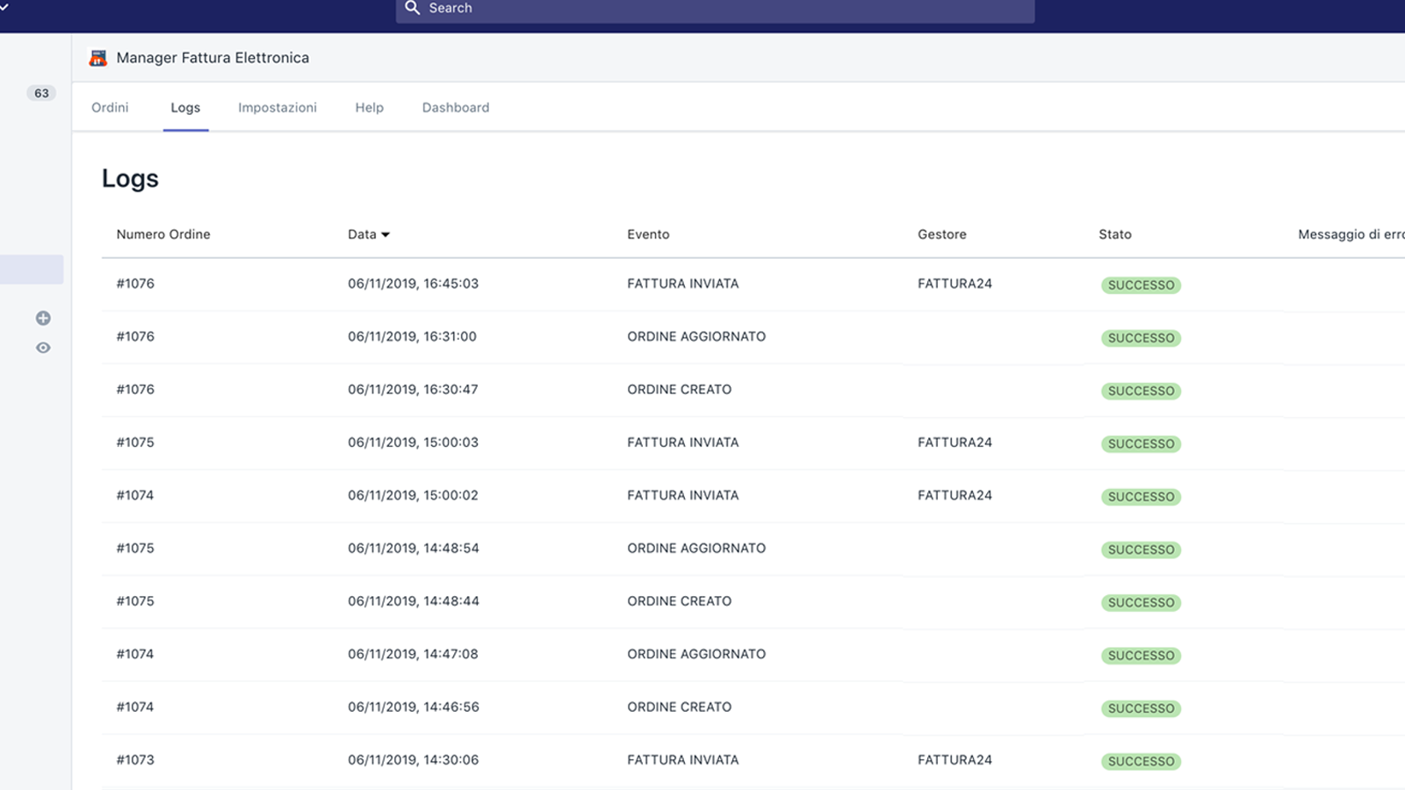1405x790 pixels.
Task: Click the Gestore column header
Action: (x=942, y=234)
